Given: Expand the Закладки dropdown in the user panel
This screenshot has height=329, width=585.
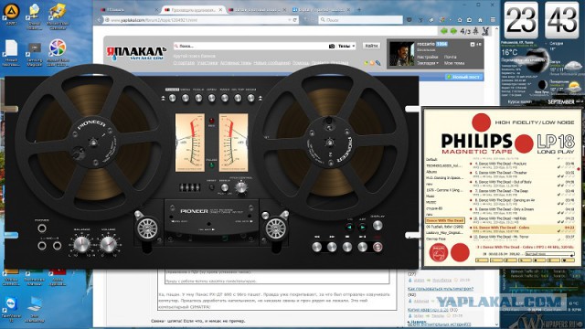Looking at the screenshot, I should click(x=428, y=63).
